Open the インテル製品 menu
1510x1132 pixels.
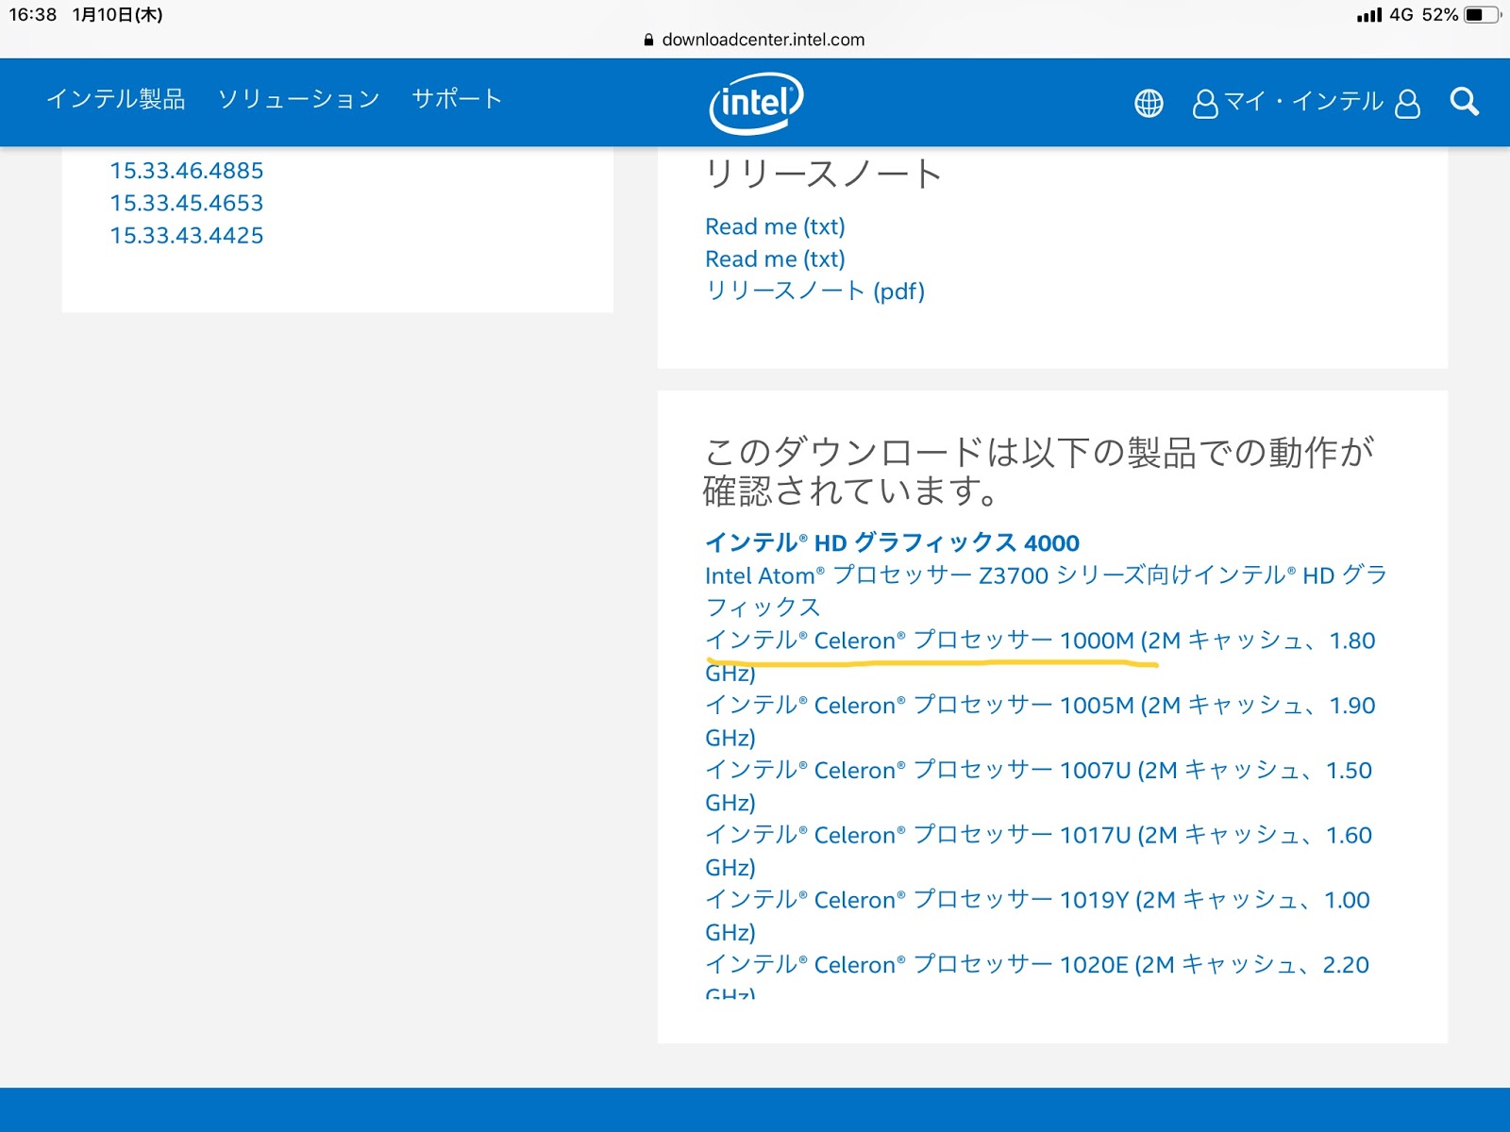click(116, 99)
